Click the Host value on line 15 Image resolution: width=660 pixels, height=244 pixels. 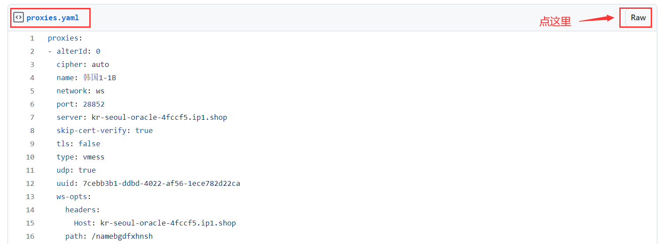168,223
